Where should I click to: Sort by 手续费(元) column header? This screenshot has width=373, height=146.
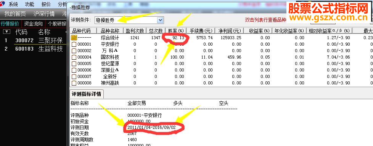click(x=201, y=31)
